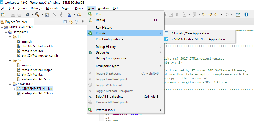Open the Source menu

pos(23,8)
